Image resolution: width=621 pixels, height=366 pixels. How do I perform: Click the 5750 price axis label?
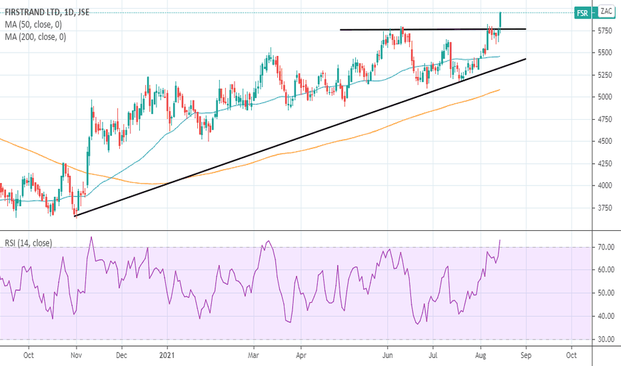tap(605, 31)
